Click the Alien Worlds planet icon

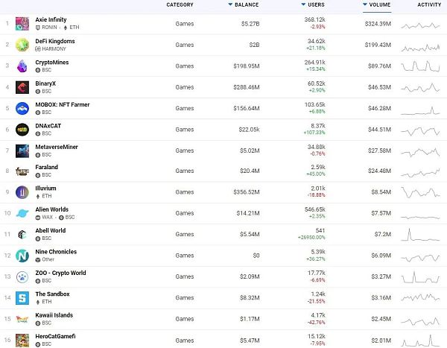22,213
